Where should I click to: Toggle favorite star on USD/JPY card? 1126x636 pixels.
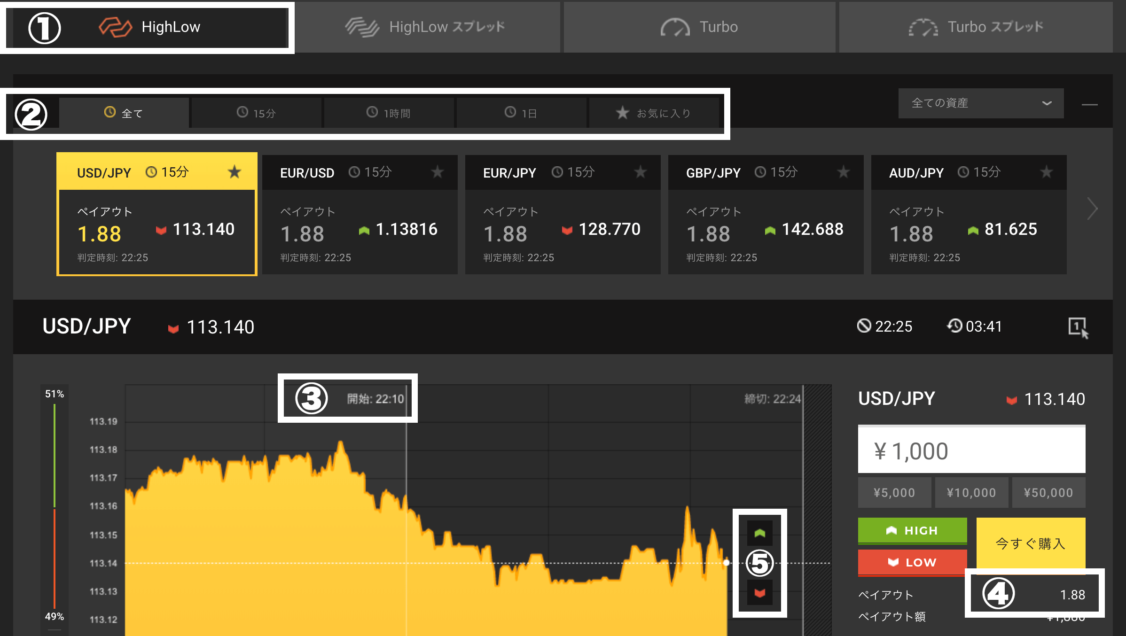(x=235, y=172)
